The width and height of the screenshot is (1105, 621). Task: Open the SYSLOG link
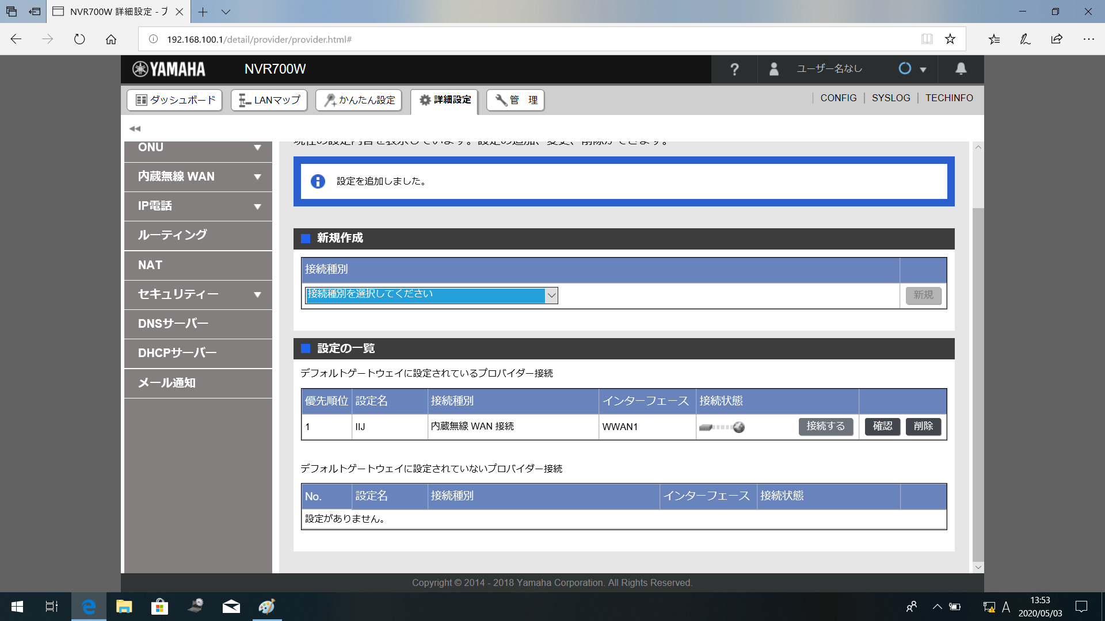[x=891, y=98]
